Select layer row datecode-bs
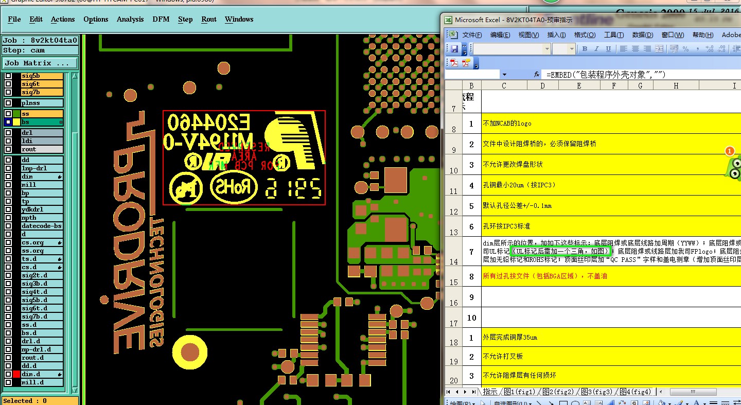741x405 pixels. pos(42,226)
